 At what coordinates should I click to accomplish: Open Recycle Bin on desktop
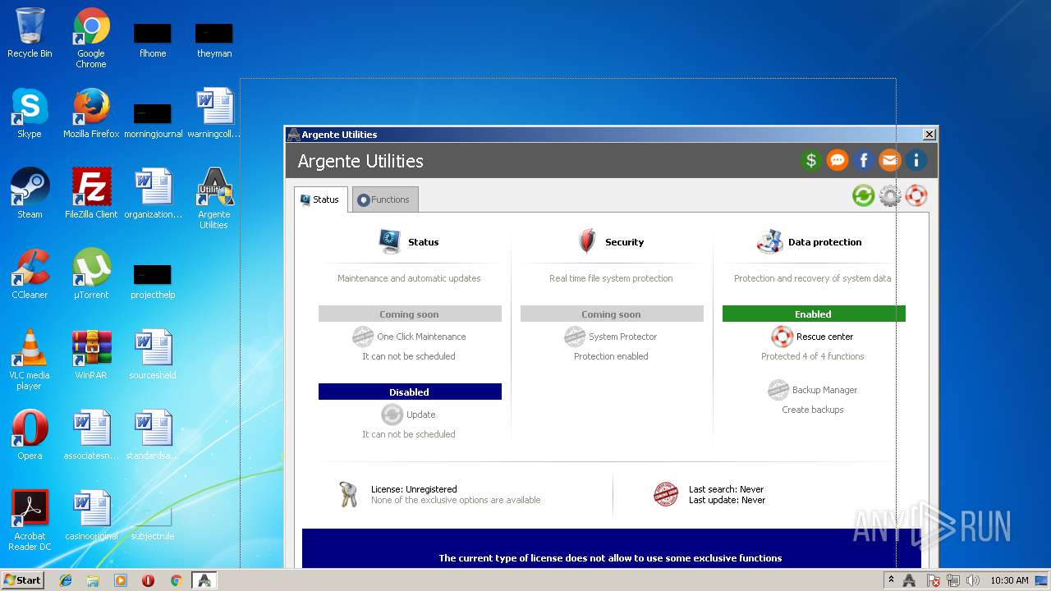coord(30,33)
